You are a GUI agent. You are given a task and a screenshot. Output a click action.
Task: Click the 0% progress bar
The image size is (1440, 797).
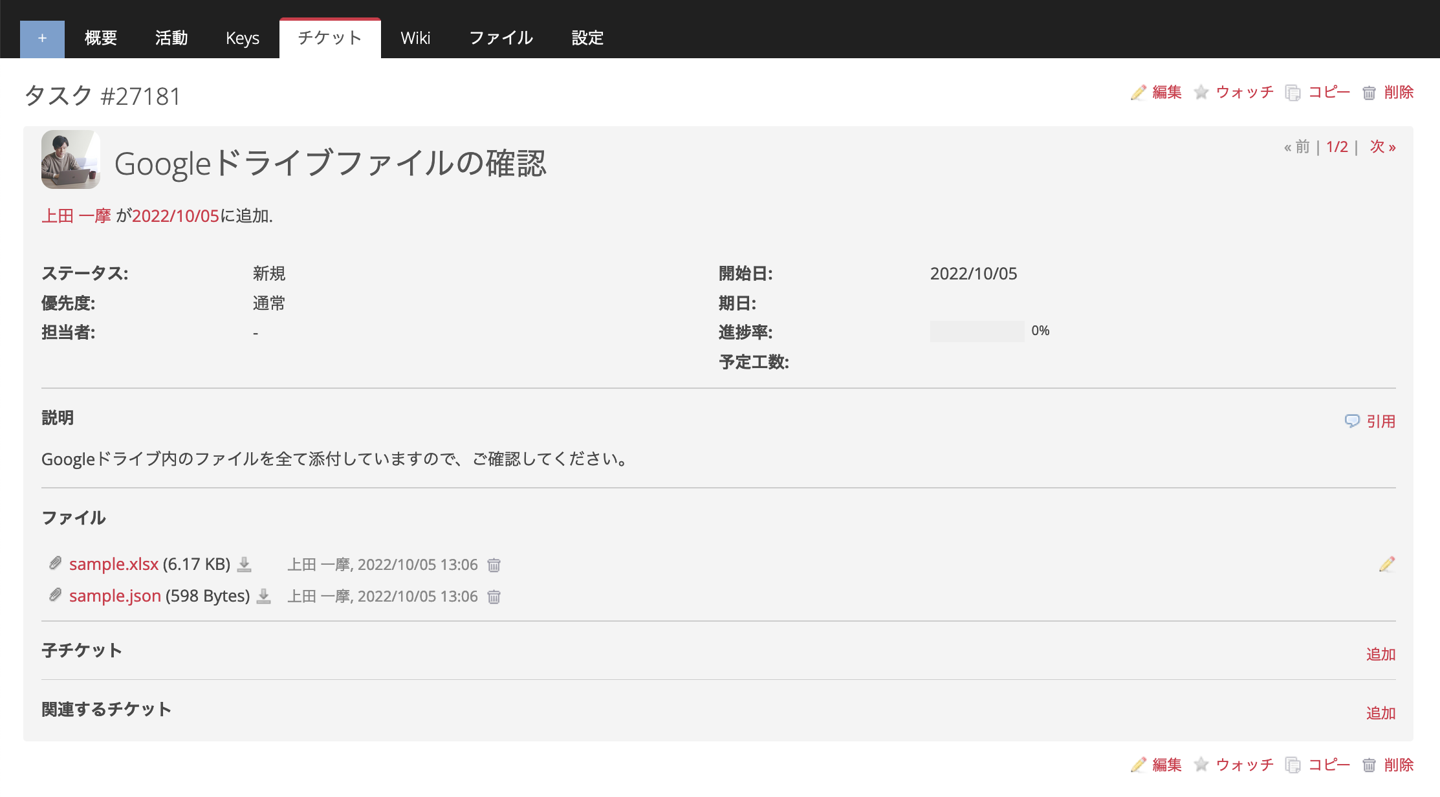pos(977,331)
